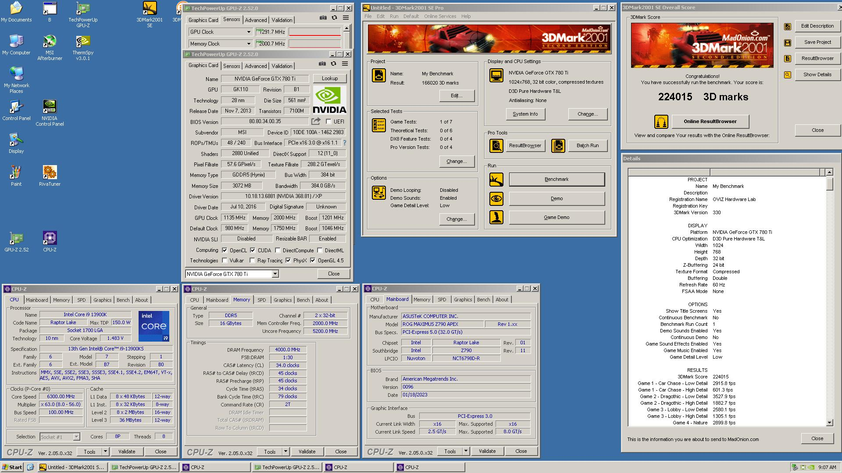The height and width of the screenshot is (473, 842).
Task: Open MSI Afterburner desktop icon
Action: [x=50, y=48]
